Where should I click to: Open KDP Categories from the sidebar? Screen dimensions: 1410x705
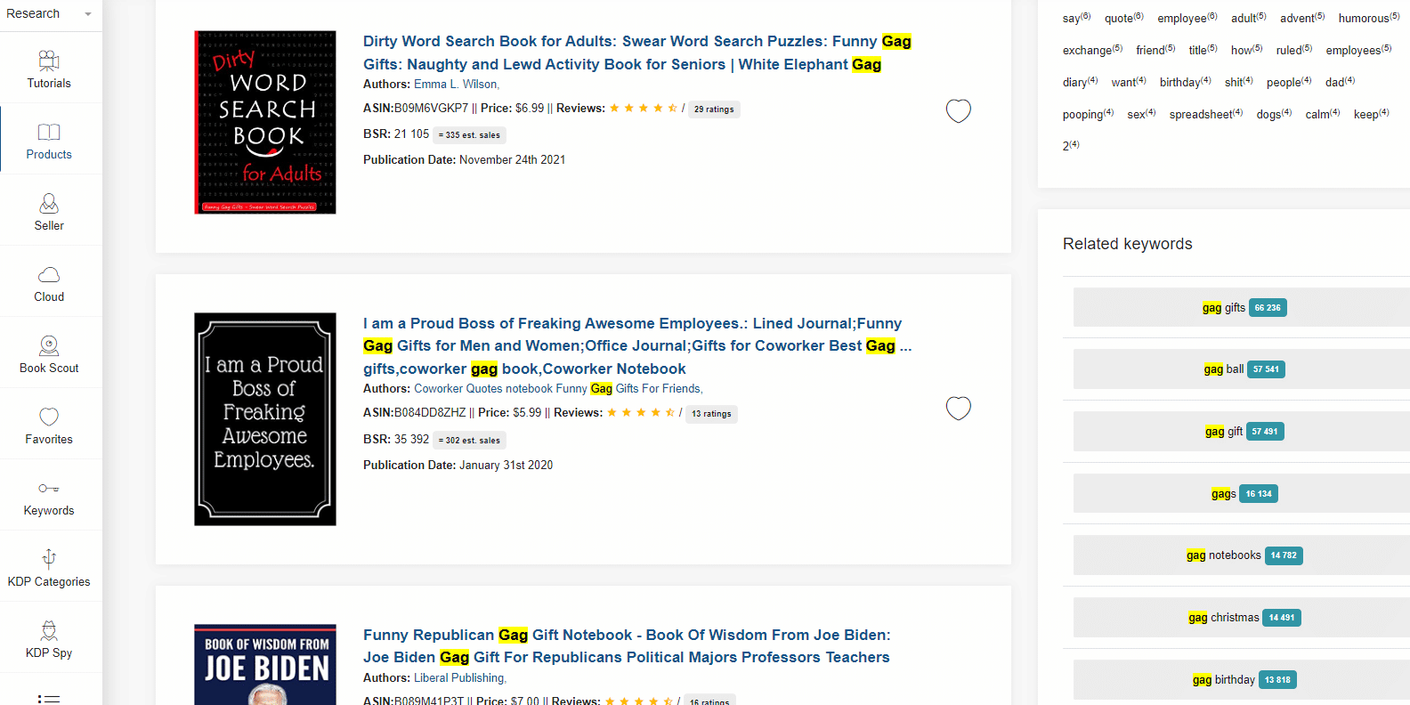pyautogui.click(x=49, y=559)
